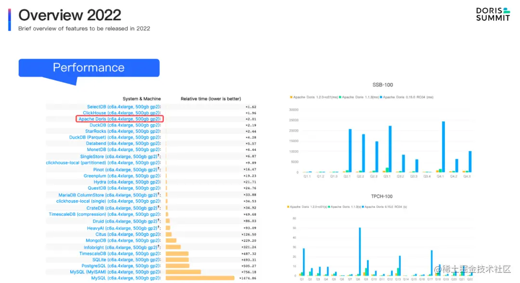Click the 30000 axis label in SSB-100
This screenshot has height=283, width=520.
(294, 110)
